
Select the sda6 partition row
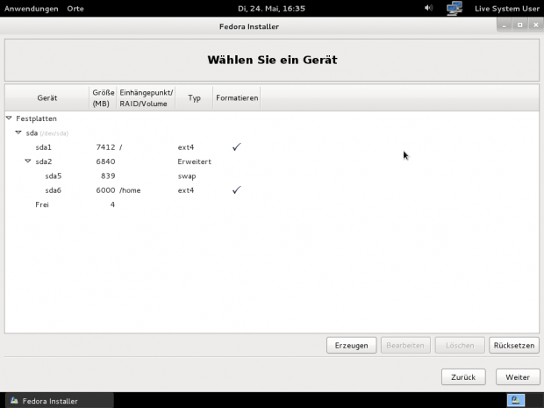tap(272, 190)
